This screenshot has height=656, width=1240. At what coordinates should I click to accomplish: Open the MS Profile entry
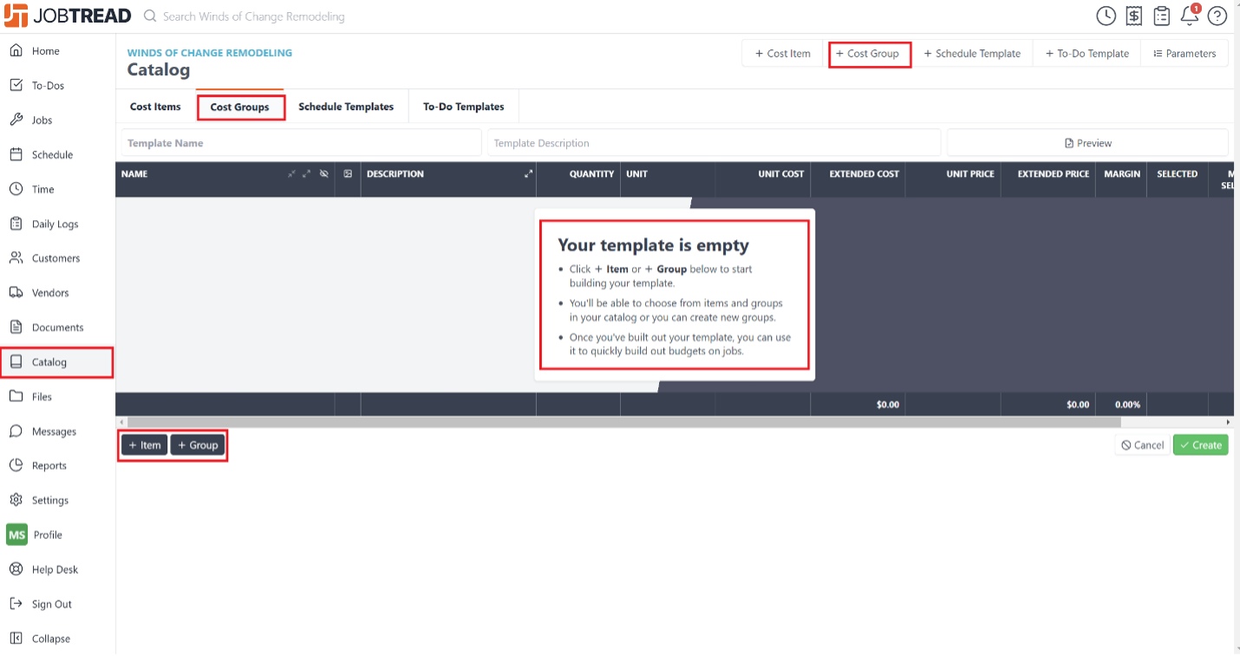pyautogui.click(x=57, y=535)
